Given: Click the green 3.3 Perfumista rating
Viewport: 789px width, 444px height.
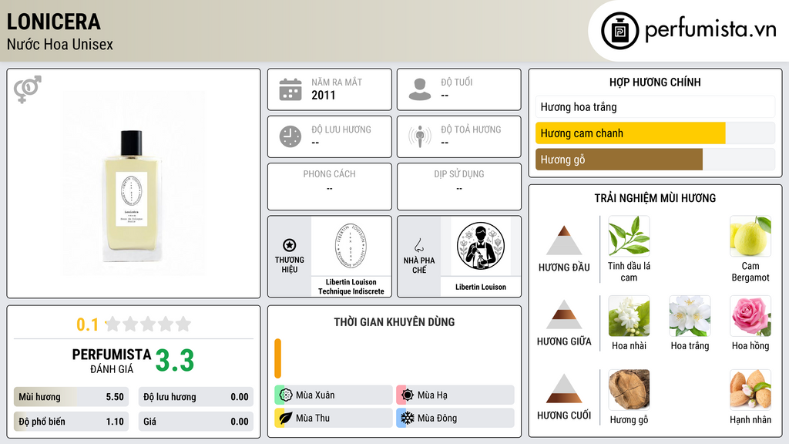Looking at the screenshot, I should click(175, 361).
